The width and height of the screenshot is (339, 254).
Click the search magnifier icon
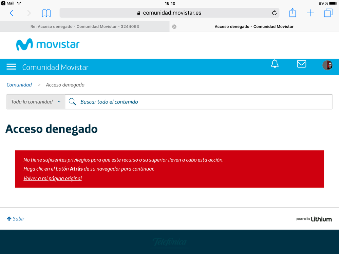click(x=72, y=102)
